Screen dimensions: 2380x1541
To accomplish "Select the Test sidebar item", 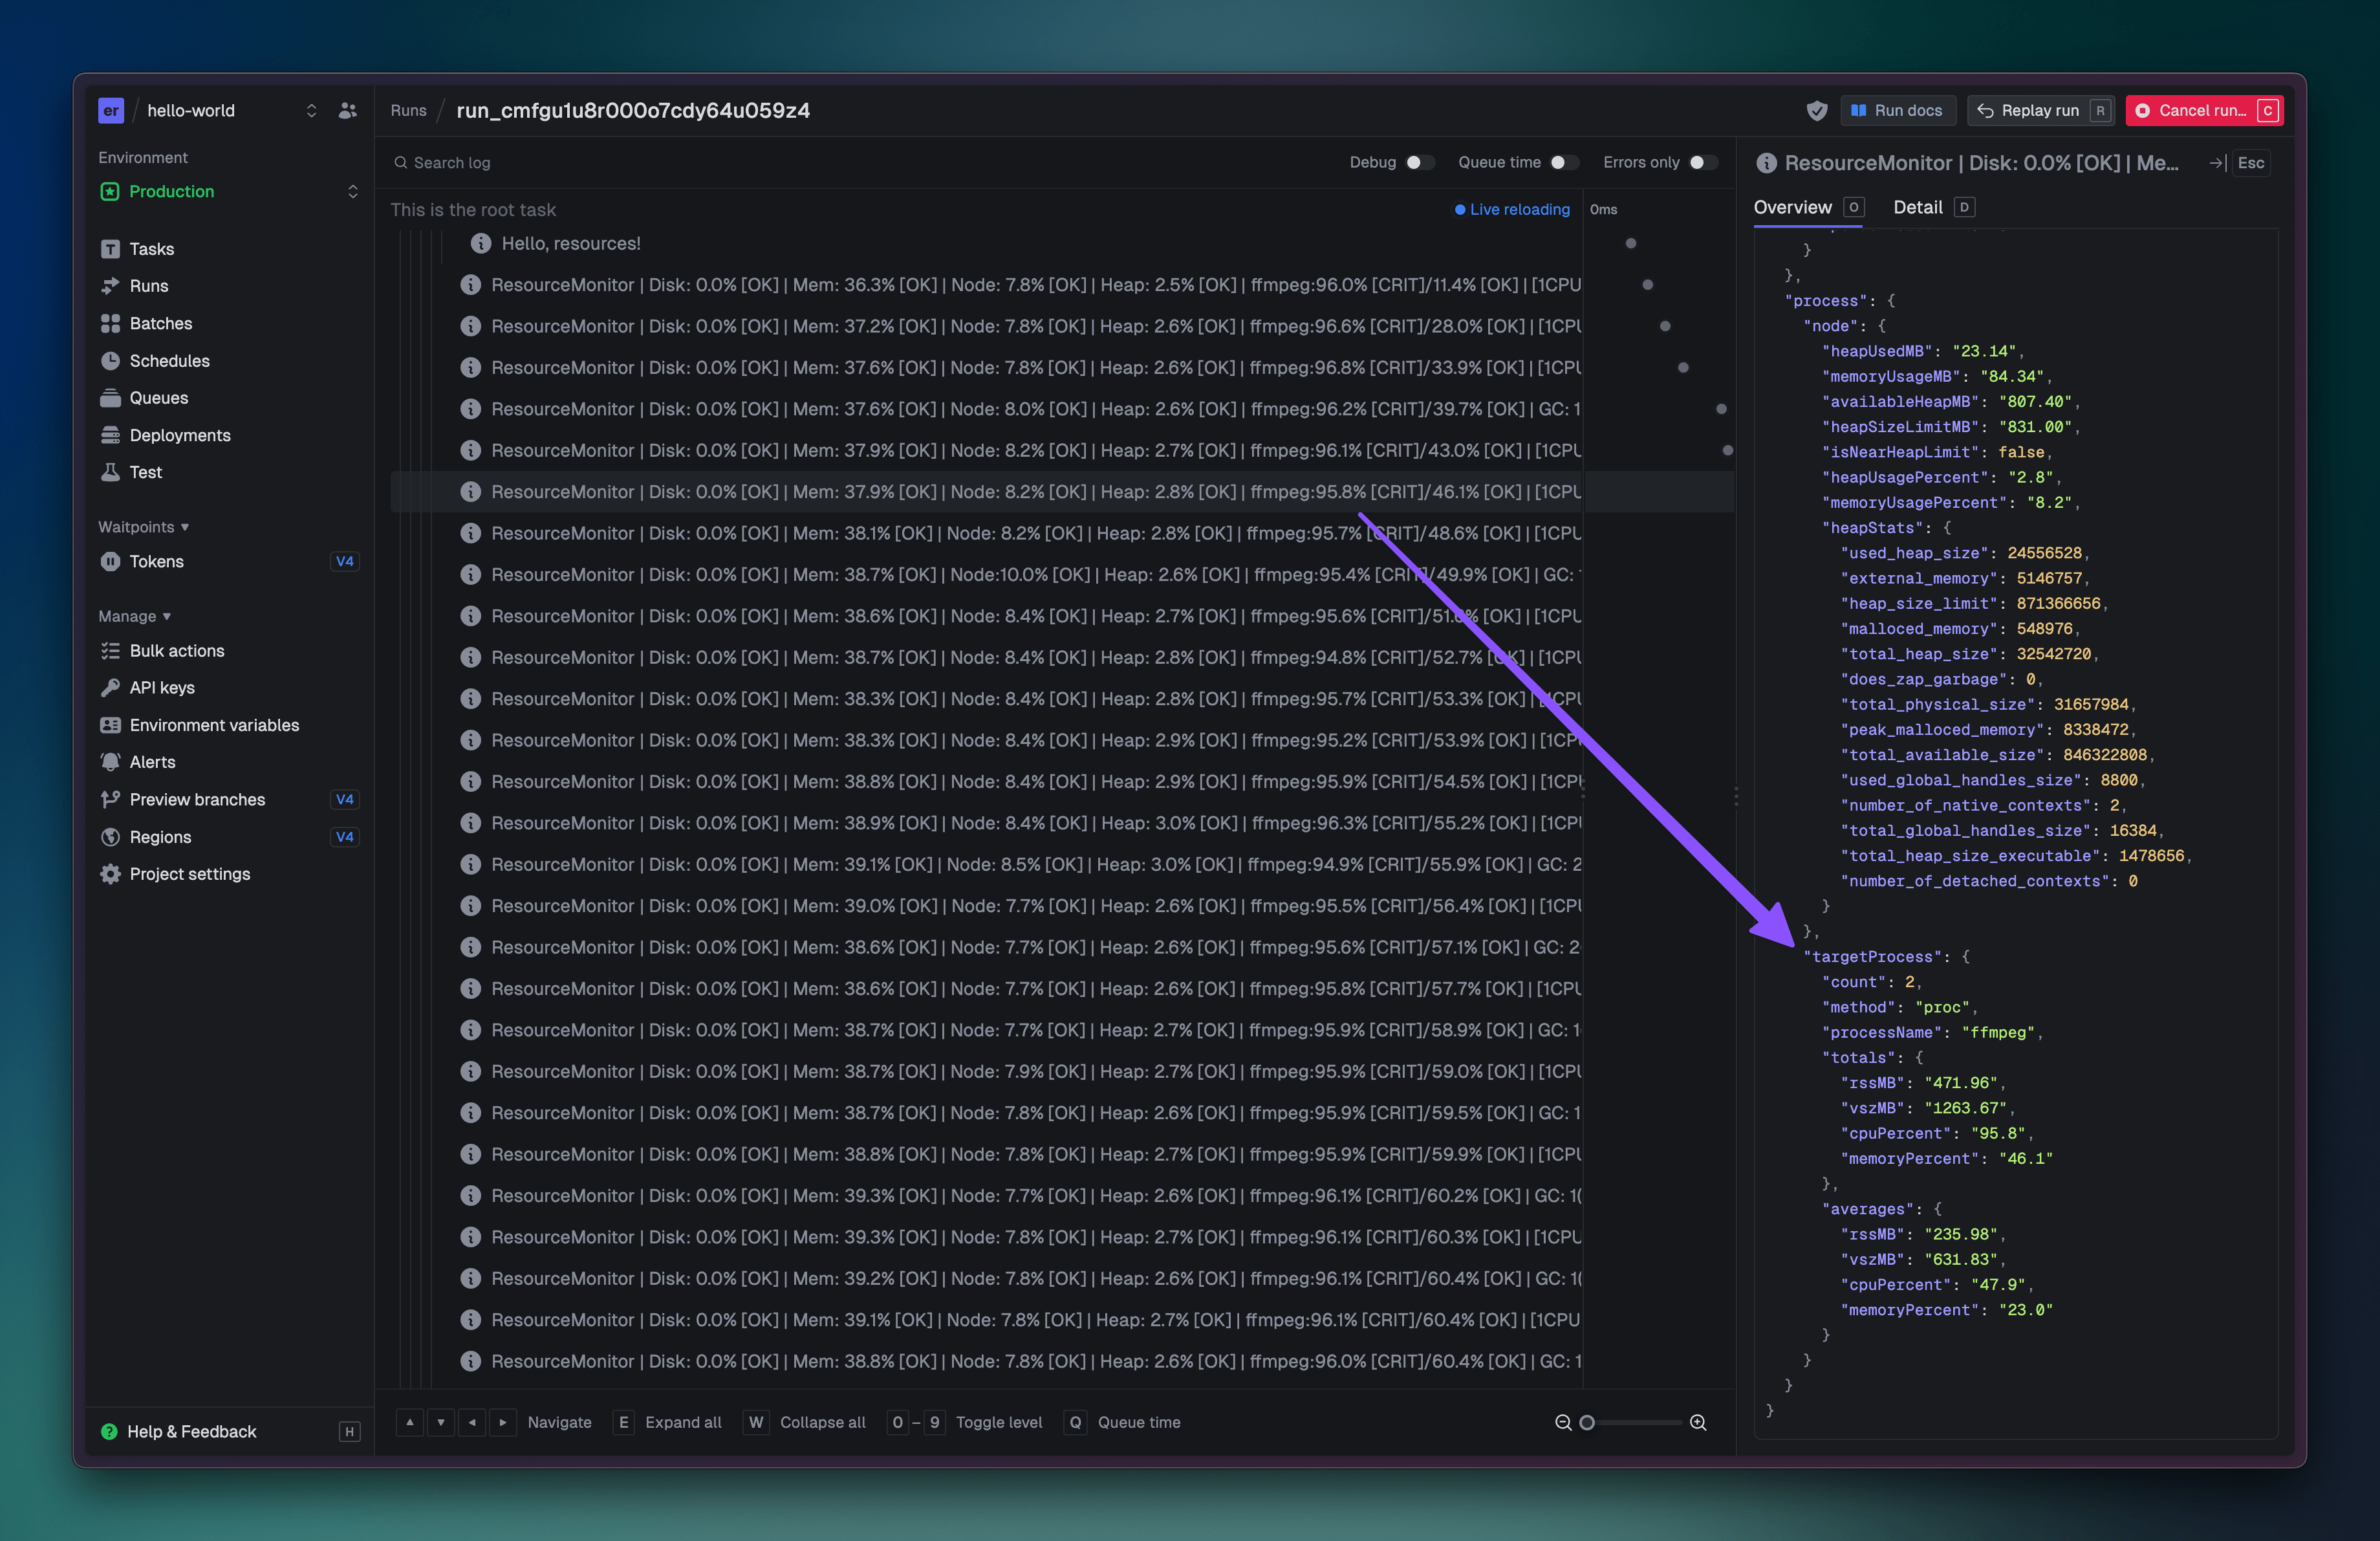I will (x=145, y=472).
